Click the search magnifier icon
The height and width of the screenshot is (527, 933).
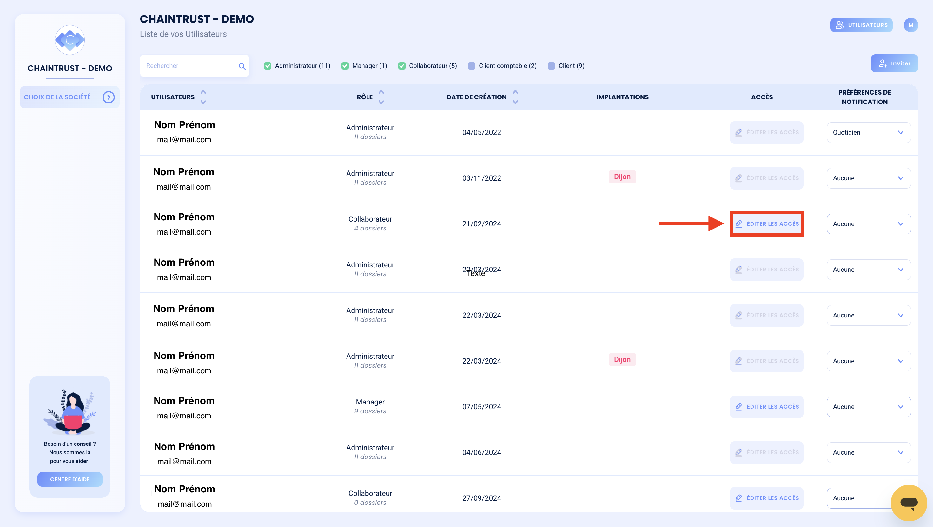pos(242,66)
